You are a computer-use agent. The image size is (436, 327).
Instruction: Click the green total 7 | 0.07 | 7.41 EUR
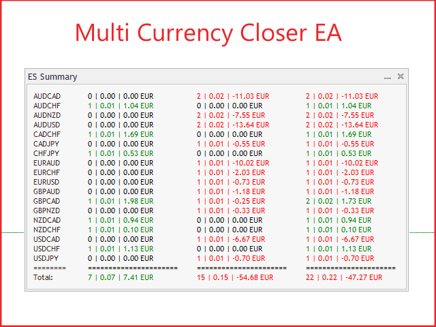[x=121, y=277]
